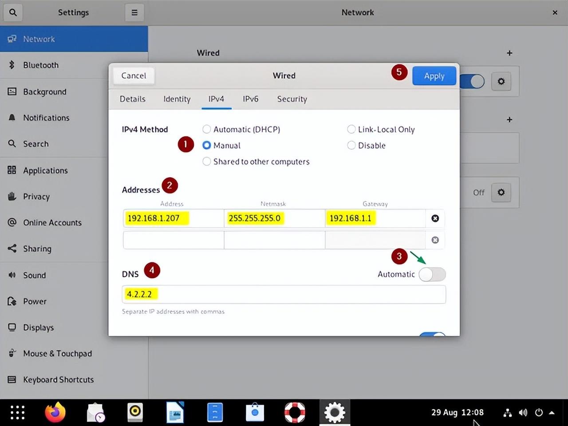Viewport: 568px width, 426px height.
Task: Click the Background icon in sidebar
Action: [x=12, y=91]
